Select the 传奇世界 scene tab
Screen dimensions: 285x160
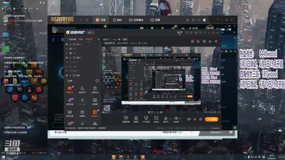[89, 39]
